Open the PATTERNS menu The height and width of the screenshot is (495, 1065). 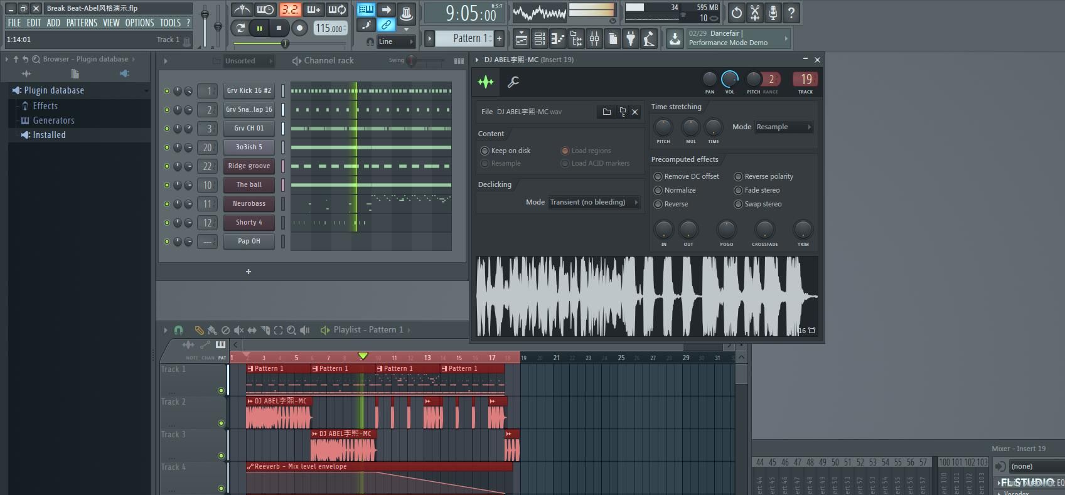pos(82,23)
